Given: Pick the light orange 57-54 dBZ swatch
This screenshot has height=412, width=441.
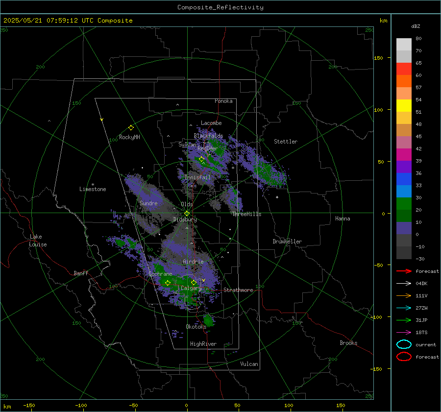Looking at the screenshot, I should (404, 94).
